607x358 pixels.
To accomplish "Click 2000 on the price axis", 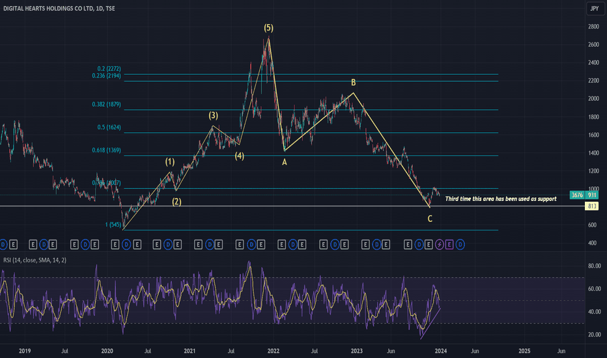I will [x=593, y=99].
